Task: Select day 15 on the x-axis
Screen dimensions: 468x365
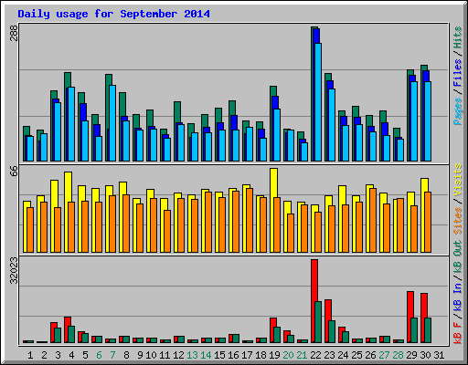Action: coord(219,355)
